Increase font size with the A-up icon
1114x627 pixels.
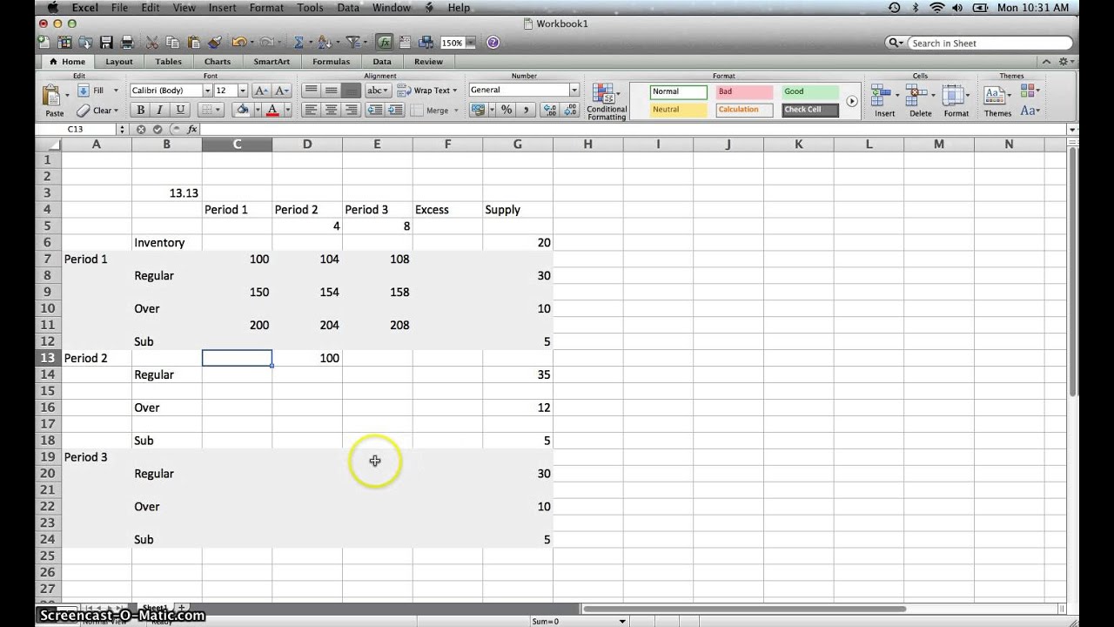pos(262,91)
